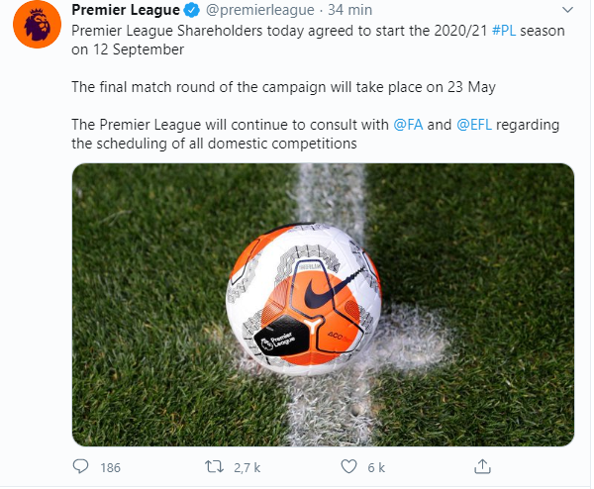Image resolution: width=594 pixels, height=489 pixels.
Task: Like the tweet with the heart icon
Action: (x=347, y=466)
